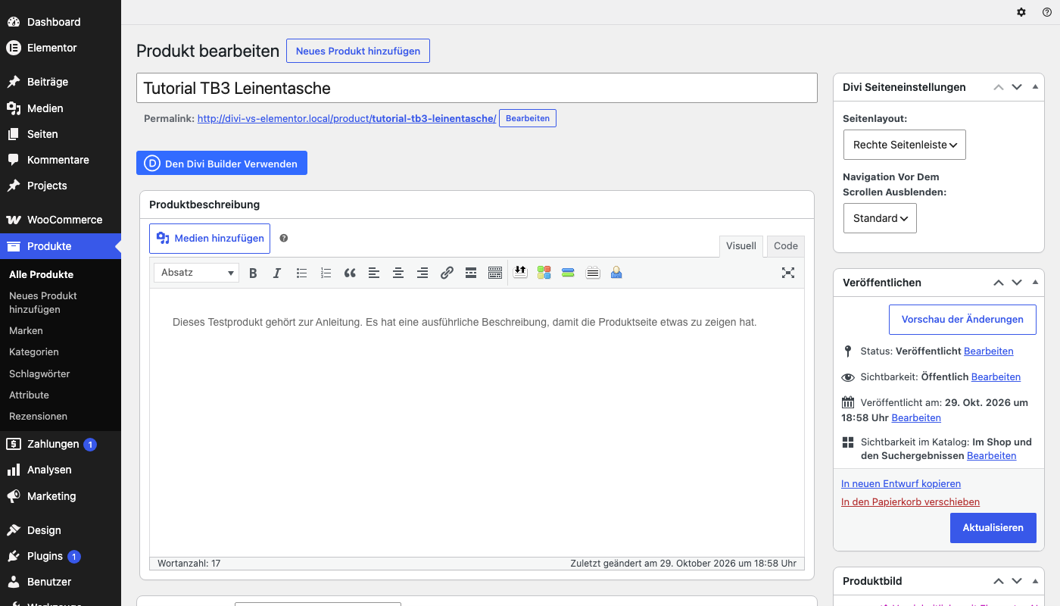Click the blue and green bars toolbar icon
This screenshot has height=606, width=1060.
pyautogui.click(x=568, y=273)
